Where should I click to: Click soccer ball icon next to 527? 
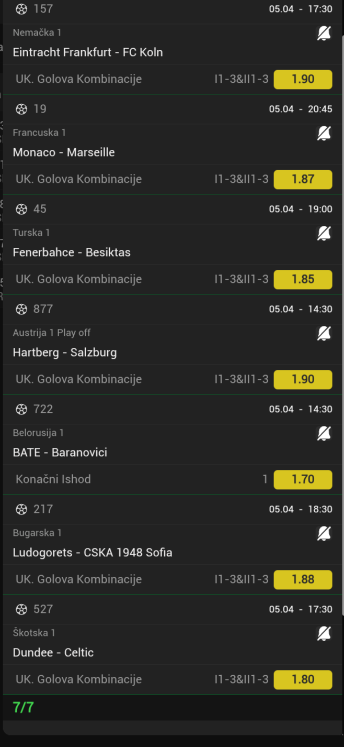point(21,609)
